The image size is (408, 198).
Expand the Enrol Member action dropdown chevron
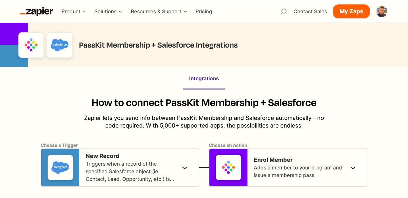(352, 168)
